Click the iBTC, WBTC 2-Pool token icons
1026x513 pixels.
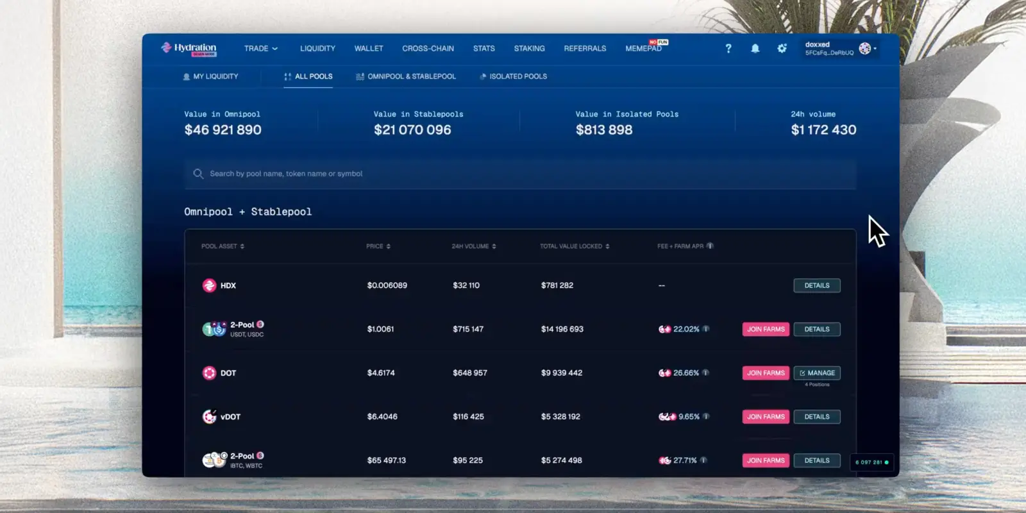pos(214,459)
